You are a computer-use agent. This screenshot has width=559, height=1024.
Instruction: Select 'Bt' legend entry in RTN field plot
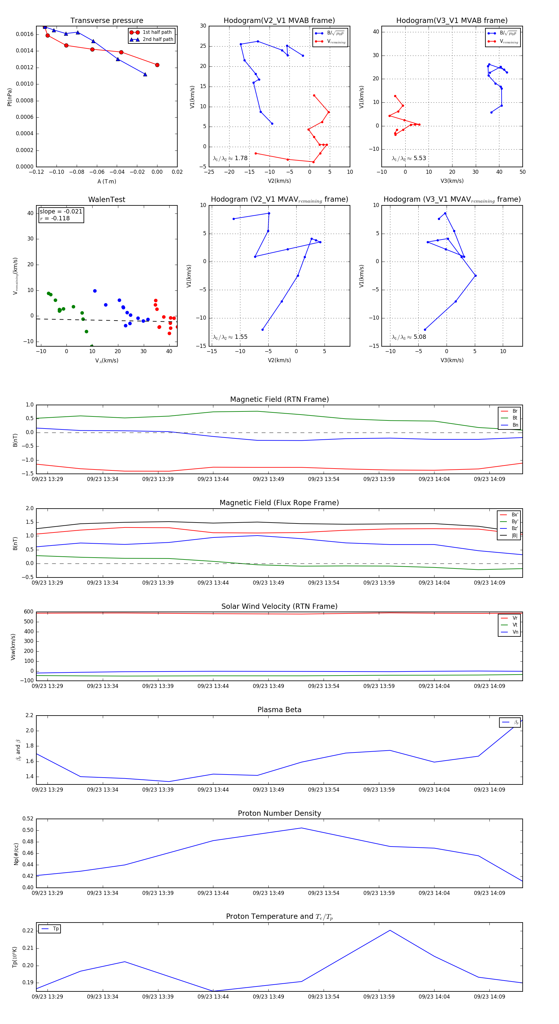coord(509,418)
